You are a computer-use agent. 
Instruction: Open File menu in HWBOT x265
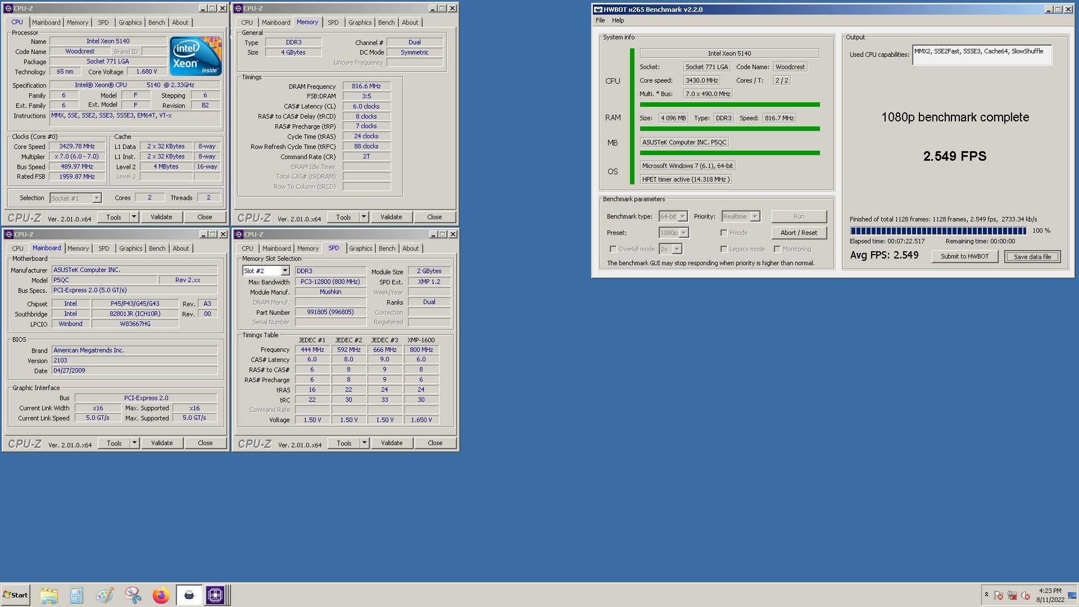(600, 20)
